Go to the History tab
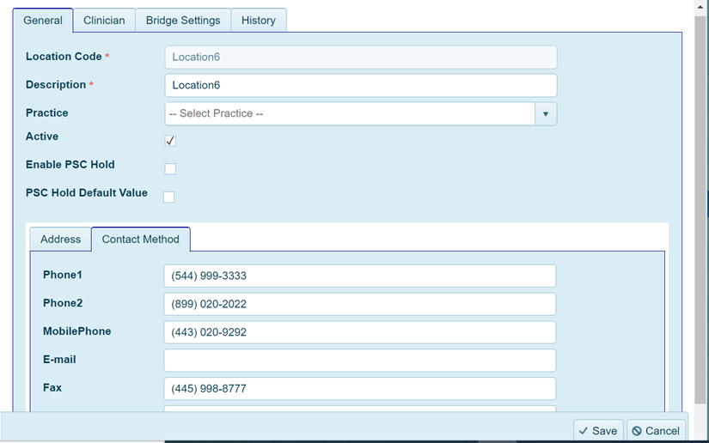This screenshot has width=709, height=443. coord(259,21)
